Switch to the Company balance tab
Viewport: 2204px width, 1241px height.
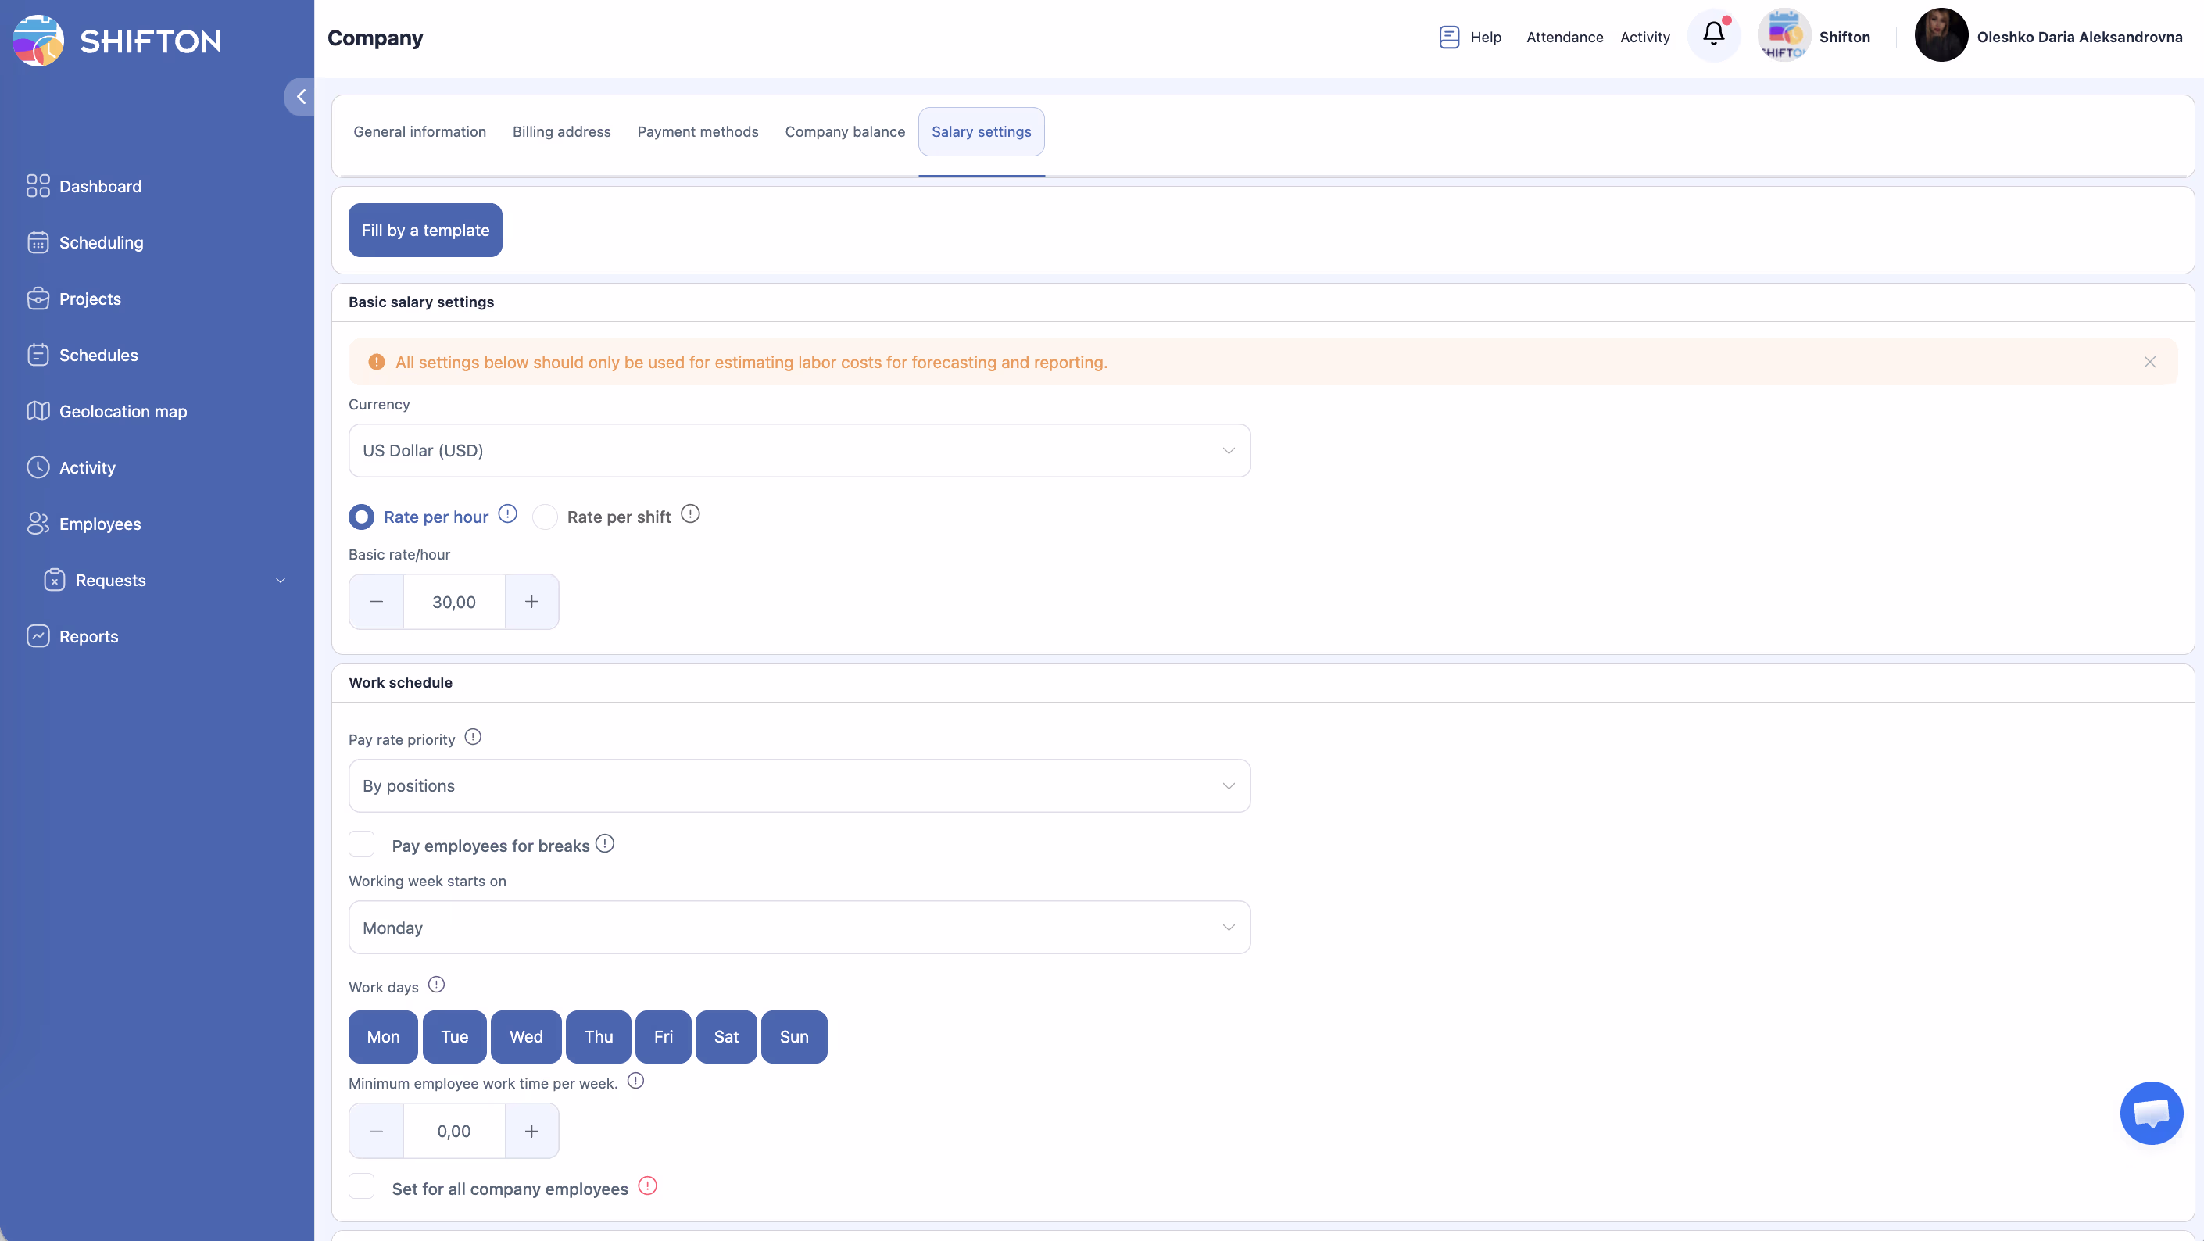pyautogui.click(x=844, y=132)
